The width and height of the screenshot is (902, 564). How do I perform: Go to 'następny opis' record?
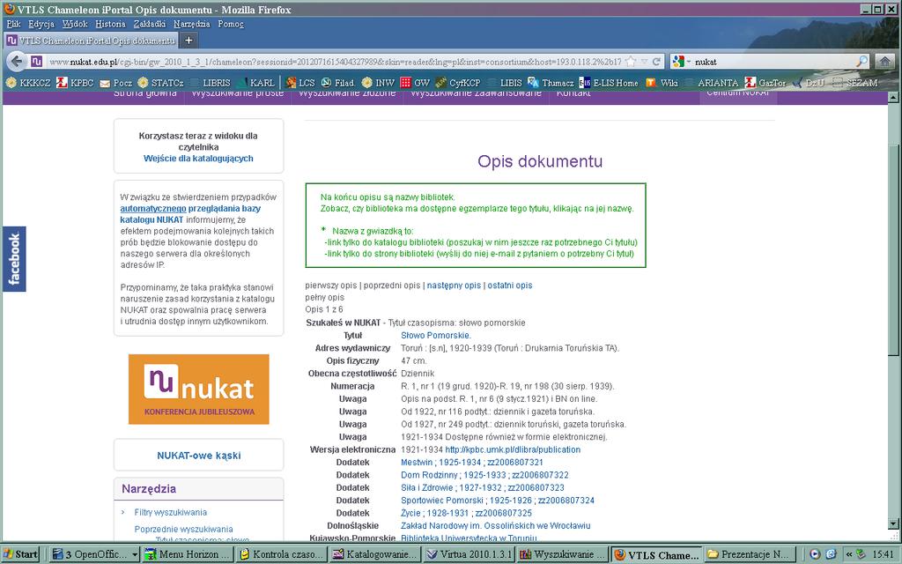click(x=454, y=286)
